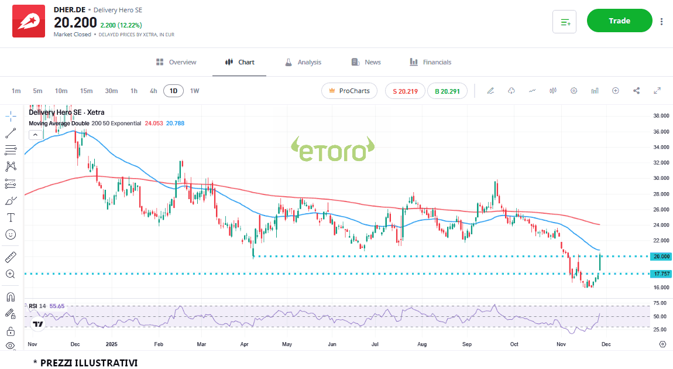Toggle lock all drawings
The width and height of the screenshot is (673, 369).
point(11,331)
